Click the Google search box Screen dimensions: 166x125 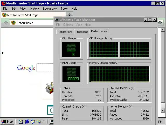pos(45,68)
